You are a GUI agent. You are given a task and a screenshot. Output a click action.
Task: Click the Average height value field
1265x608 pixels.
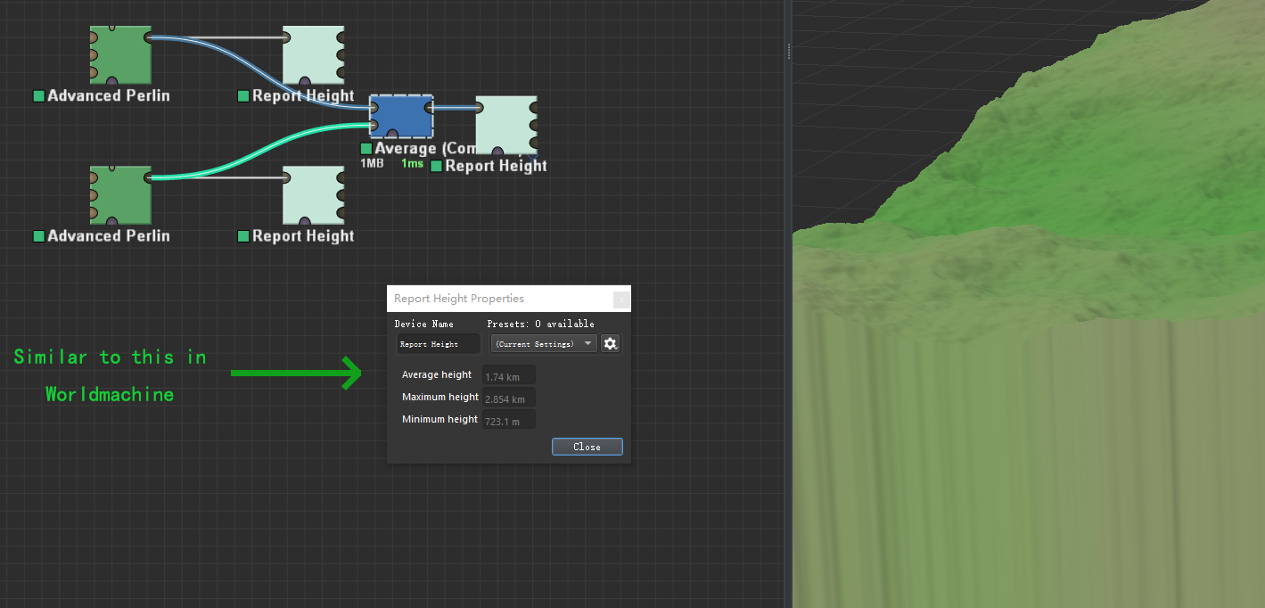[x=509, y=376]
